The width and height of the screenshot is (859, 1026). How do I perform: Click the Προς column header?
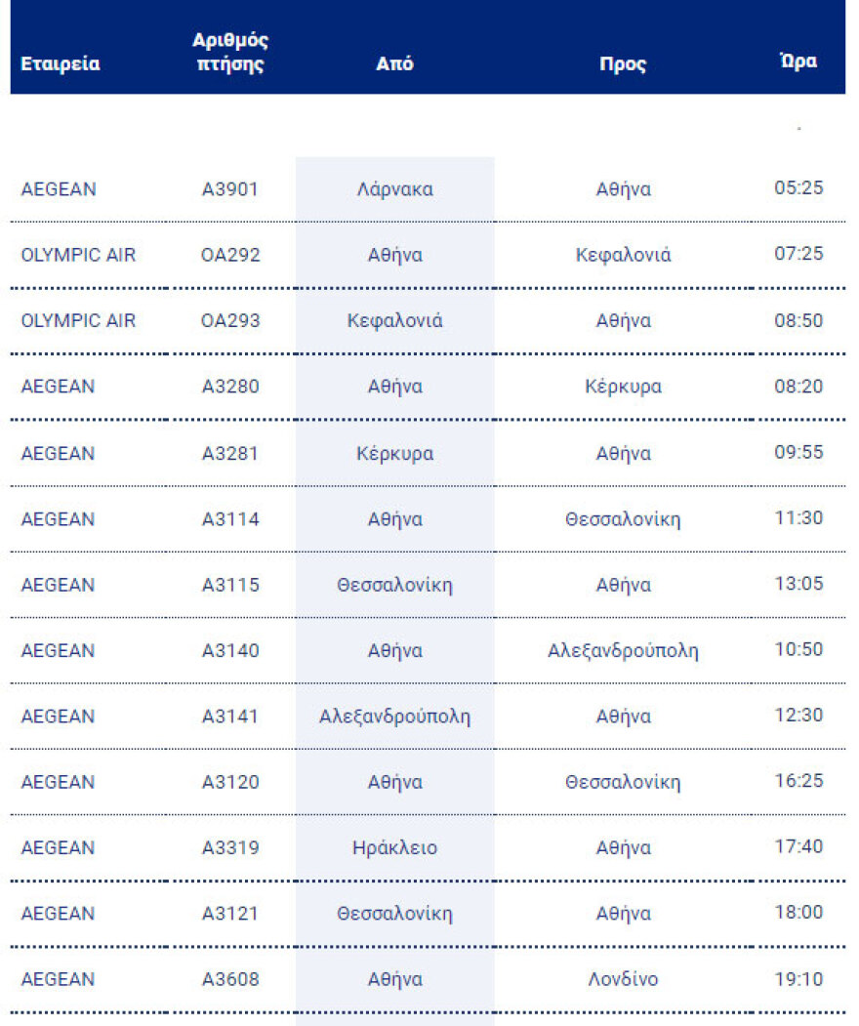point(623,65)
